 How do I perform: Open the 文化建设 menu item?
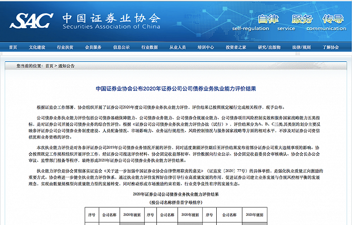tap(37, 47)
